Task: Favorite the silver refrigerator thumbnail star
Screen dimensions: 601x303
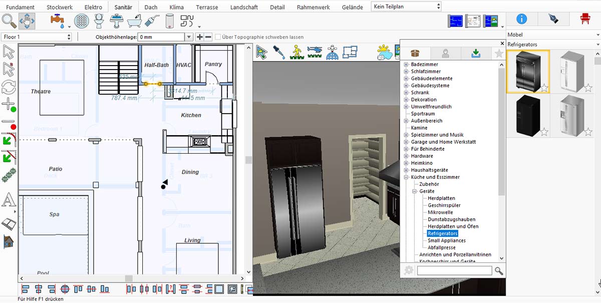Action: click(588, 132)
